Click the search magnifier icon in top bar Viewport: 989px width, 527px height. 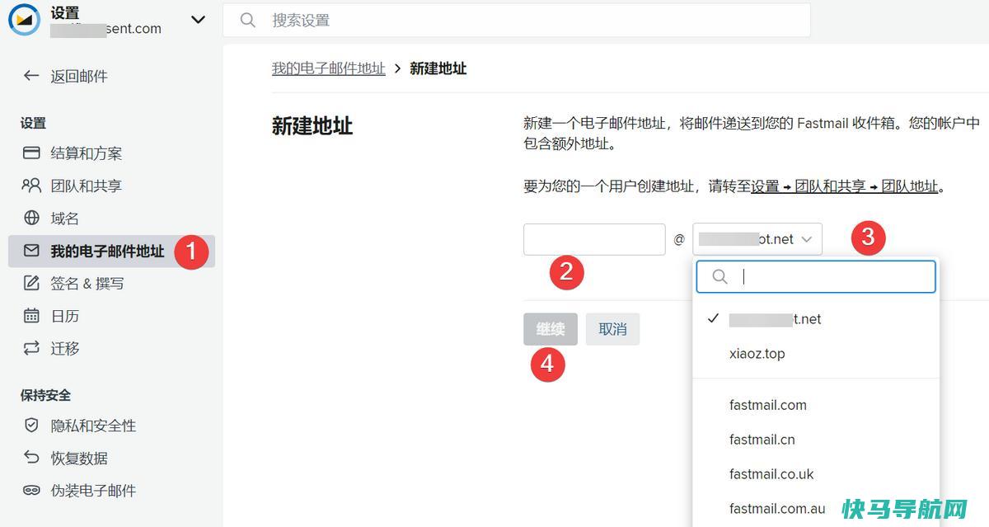pos(248,20)
